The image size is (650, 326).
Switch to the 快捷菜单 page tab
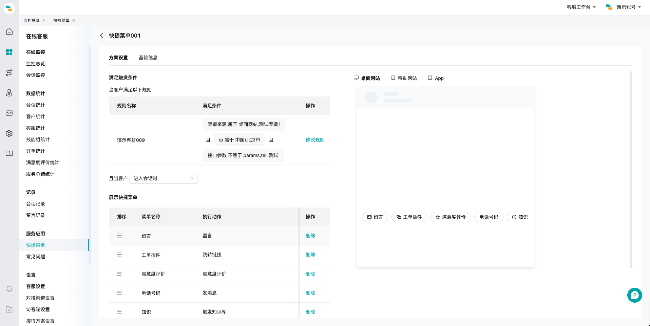61,21
